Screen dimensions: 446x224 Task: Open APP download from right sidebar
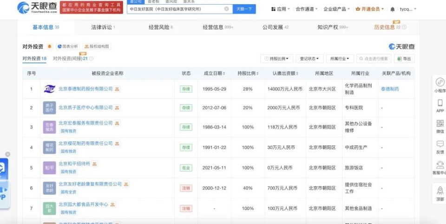440,106
